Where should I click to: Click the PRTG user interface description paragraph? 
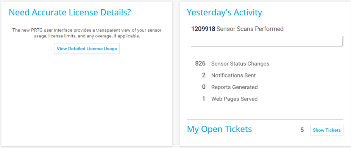click(87, 33)
